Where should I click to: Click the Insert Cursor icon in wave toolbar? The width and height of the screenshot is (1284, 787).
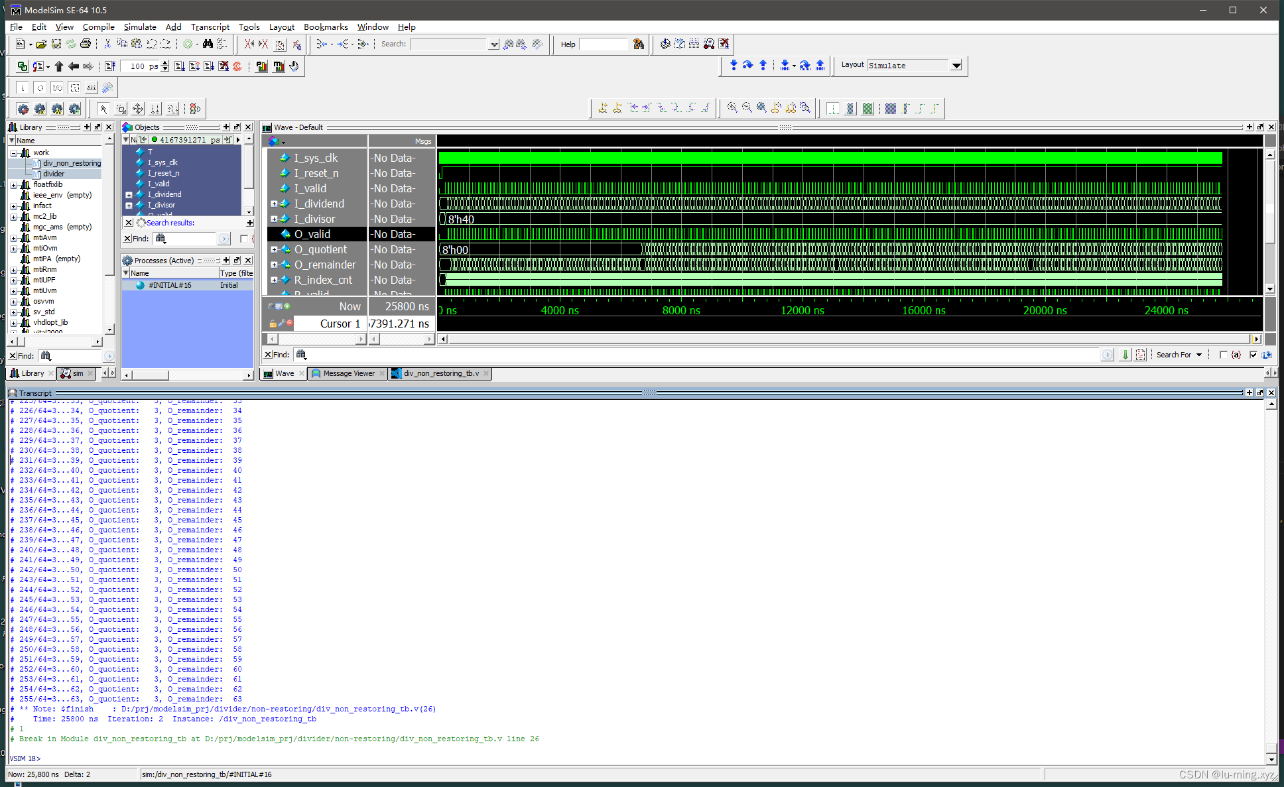coord(603,107)
